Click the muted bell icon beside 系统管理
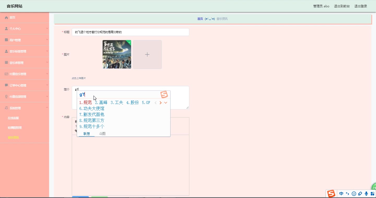This screenshot has height=198, width=376. pos(6,108)
